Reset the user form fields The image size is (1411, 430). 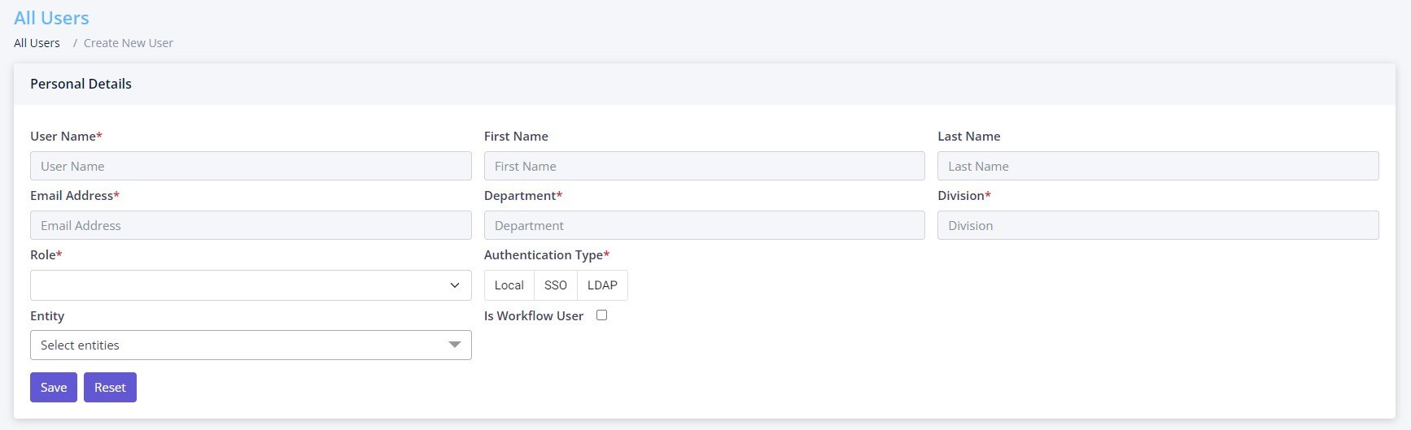[x=110, y=388]
